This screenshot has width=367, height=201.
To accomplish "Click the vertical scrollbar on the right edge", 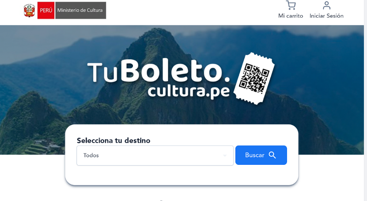I will (x=365, y=101).
